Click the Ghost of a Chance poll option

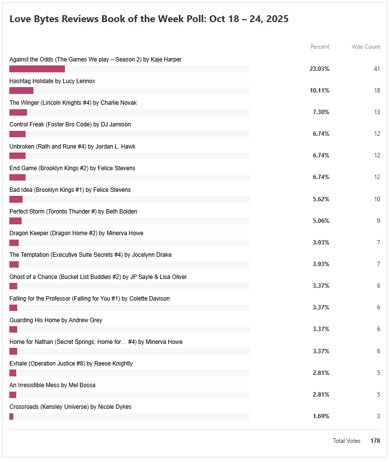point(98,277)
